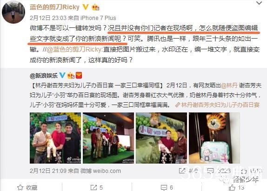Click the red envelope icon beside 新浪娱乐

(79, 75)
